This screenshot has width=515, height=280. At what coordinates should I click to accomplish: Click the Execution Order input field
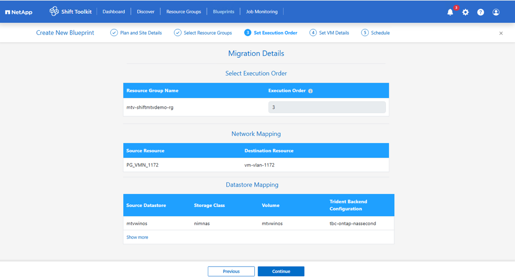click(327, 107)
